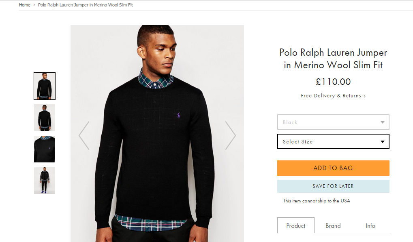Switch to the Brand tab

click(x=333, y=226)
